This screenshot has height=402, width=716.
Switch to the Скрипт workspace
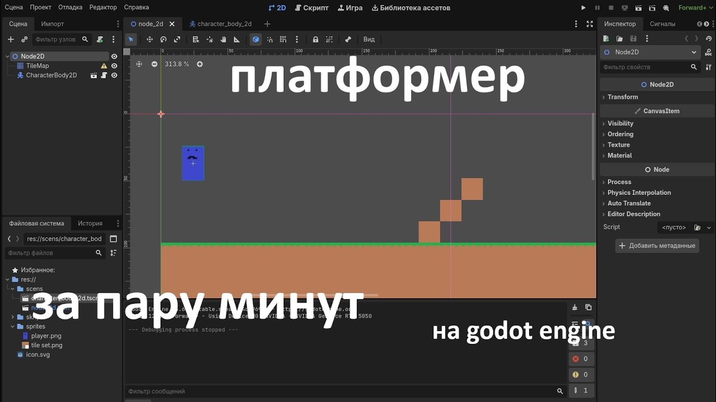coord(312,8)
